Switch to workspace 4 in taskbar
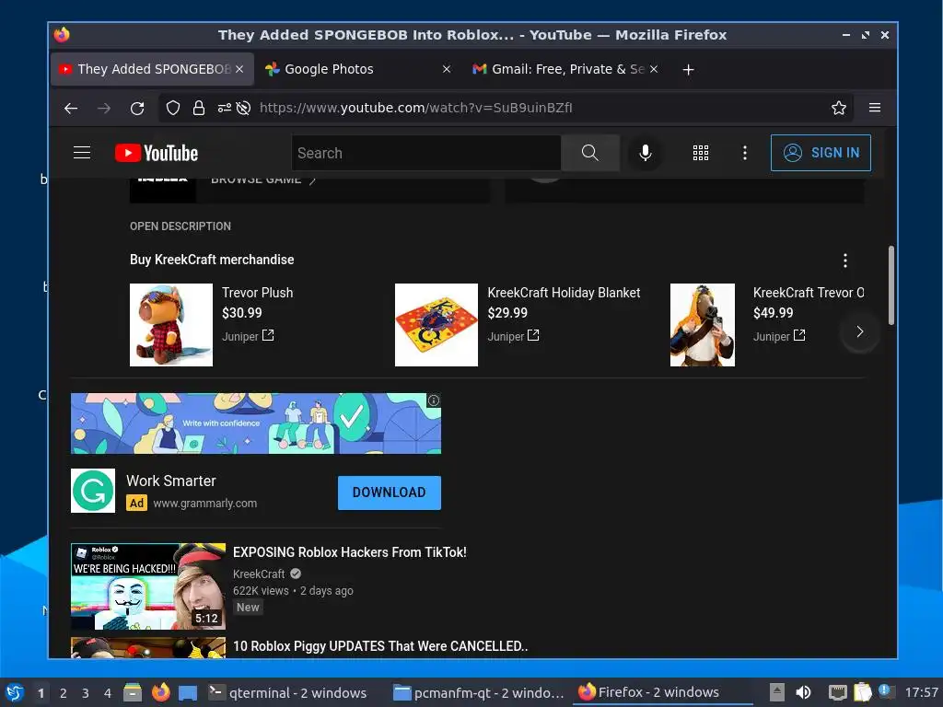 [108, 693]
